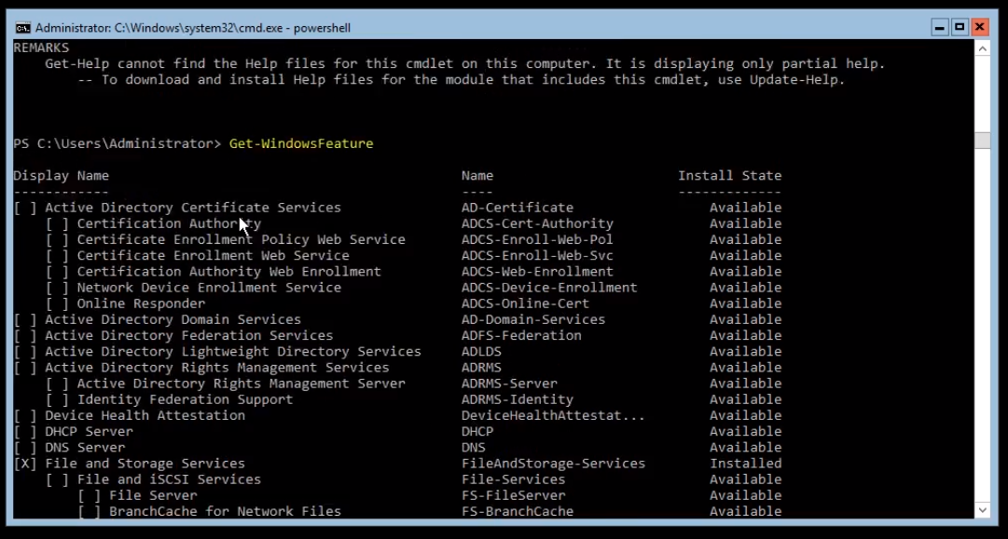The image size is (1008, 539).
Task: Click the checkbox beside Active Directory Certificate Services
Action: (x=25, y=208)
